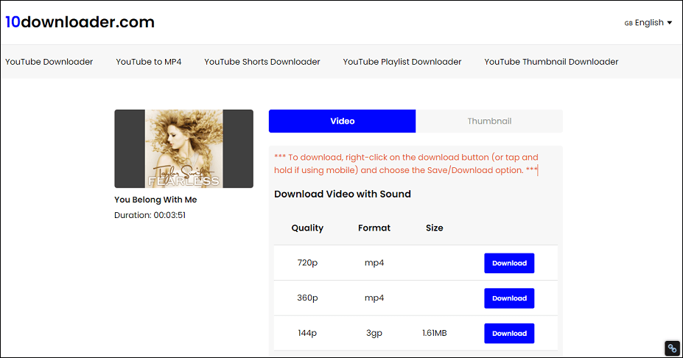Viewport: 683px width, 358px height.
Task: Open YouTube Shorts Downloader link
Action: 262,62
